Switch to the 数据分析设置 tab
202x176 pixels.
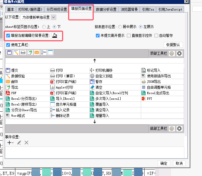tap(106, 9)
